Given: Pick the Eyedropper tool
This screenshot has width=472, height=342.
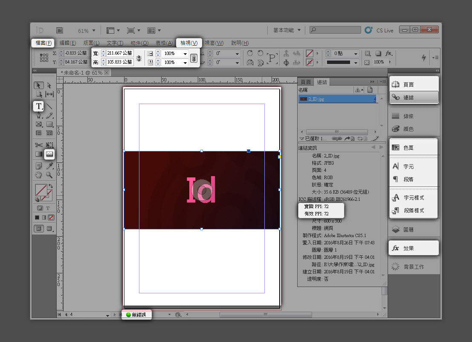Looking at the screenshot, I should pyautogui.click(x=49, y=166).
